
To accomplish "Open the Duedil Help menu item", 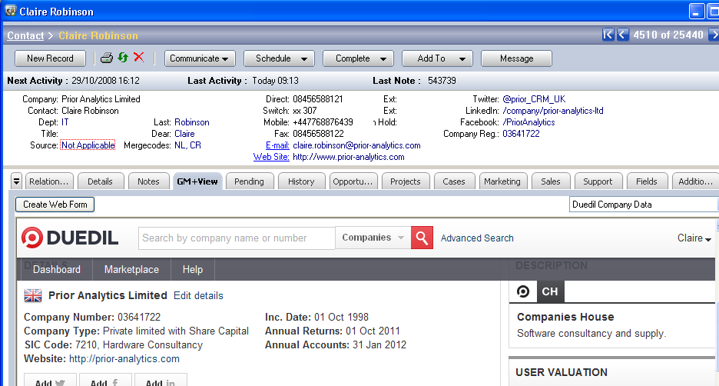I will [x=193, y=269].
